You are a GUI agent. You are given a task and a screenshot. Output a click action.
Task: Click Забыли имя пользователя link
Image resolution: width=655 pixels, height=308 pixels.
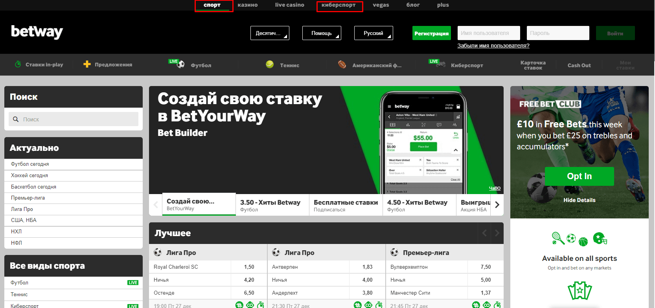pos(493,46)
